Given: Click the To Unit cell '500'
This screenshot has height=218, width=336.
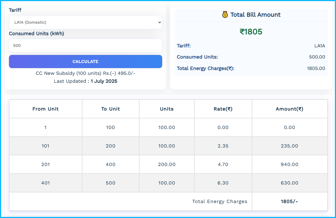Looking at the screenshot, I should 111,183.
